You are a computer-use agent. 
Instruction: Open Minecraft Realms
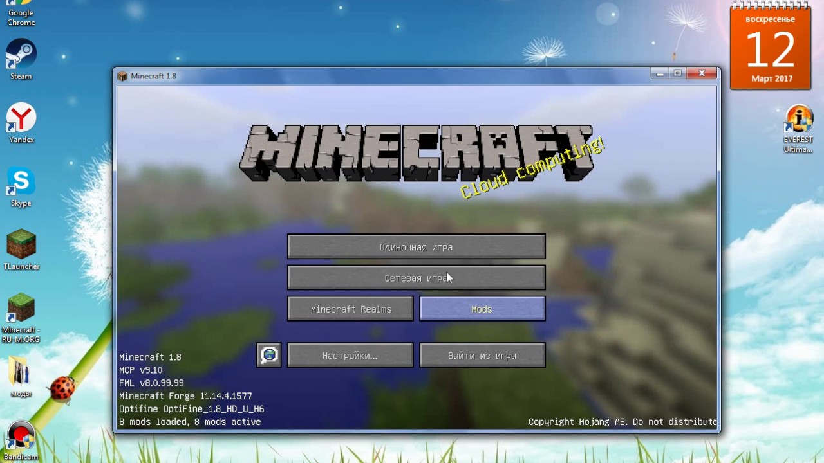(350, 309)
